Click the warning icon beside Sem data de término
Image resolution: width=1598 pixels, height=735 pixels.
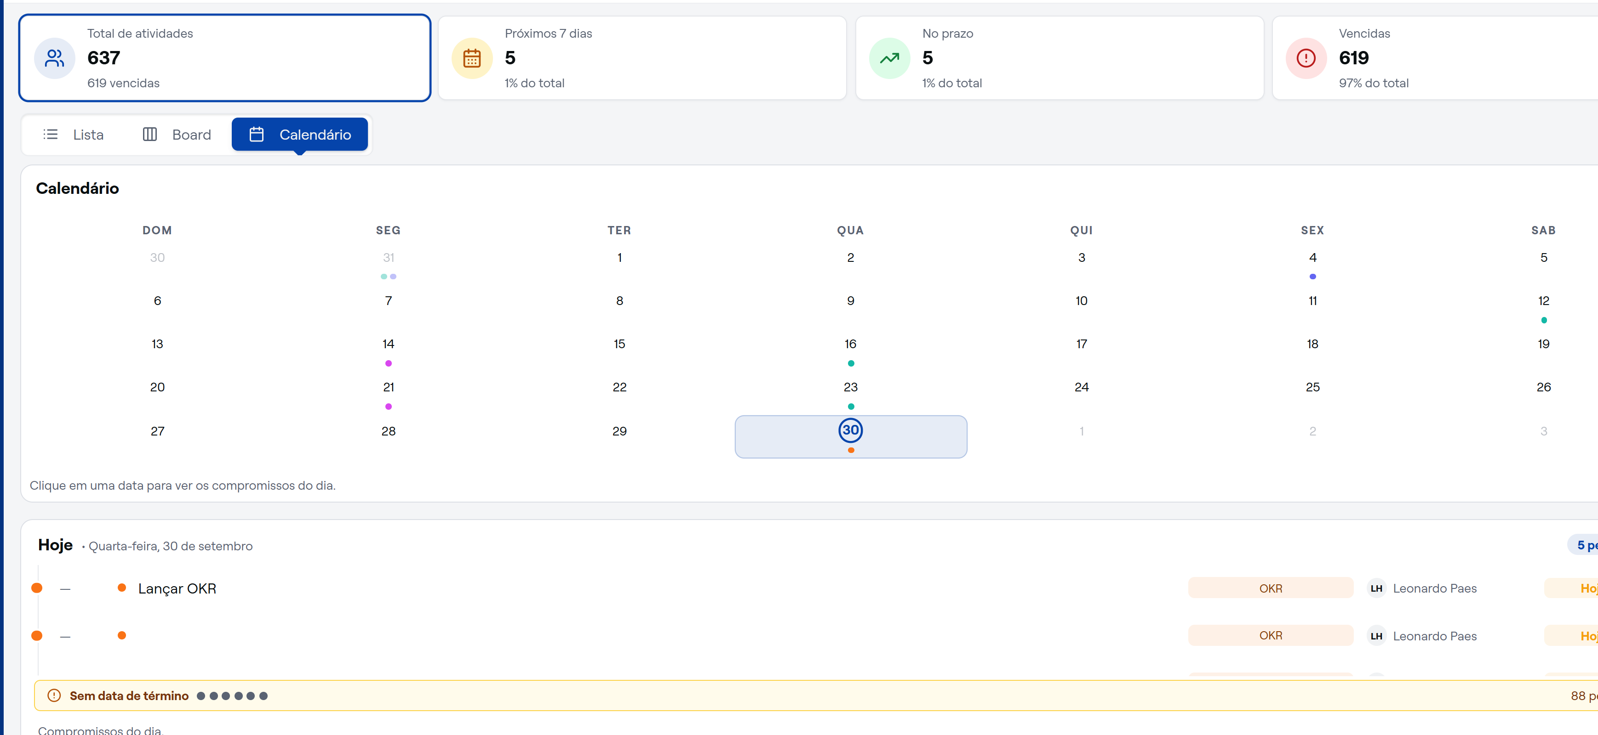point(54,695)
